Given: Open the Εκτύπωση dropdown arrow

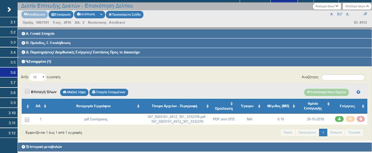Looking at the screenshot, I should (101, 14).
